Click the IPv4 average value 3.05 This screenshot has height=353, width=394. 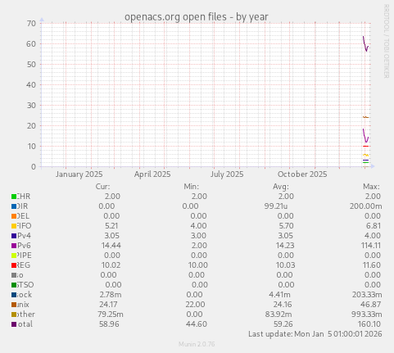point(285,236)
